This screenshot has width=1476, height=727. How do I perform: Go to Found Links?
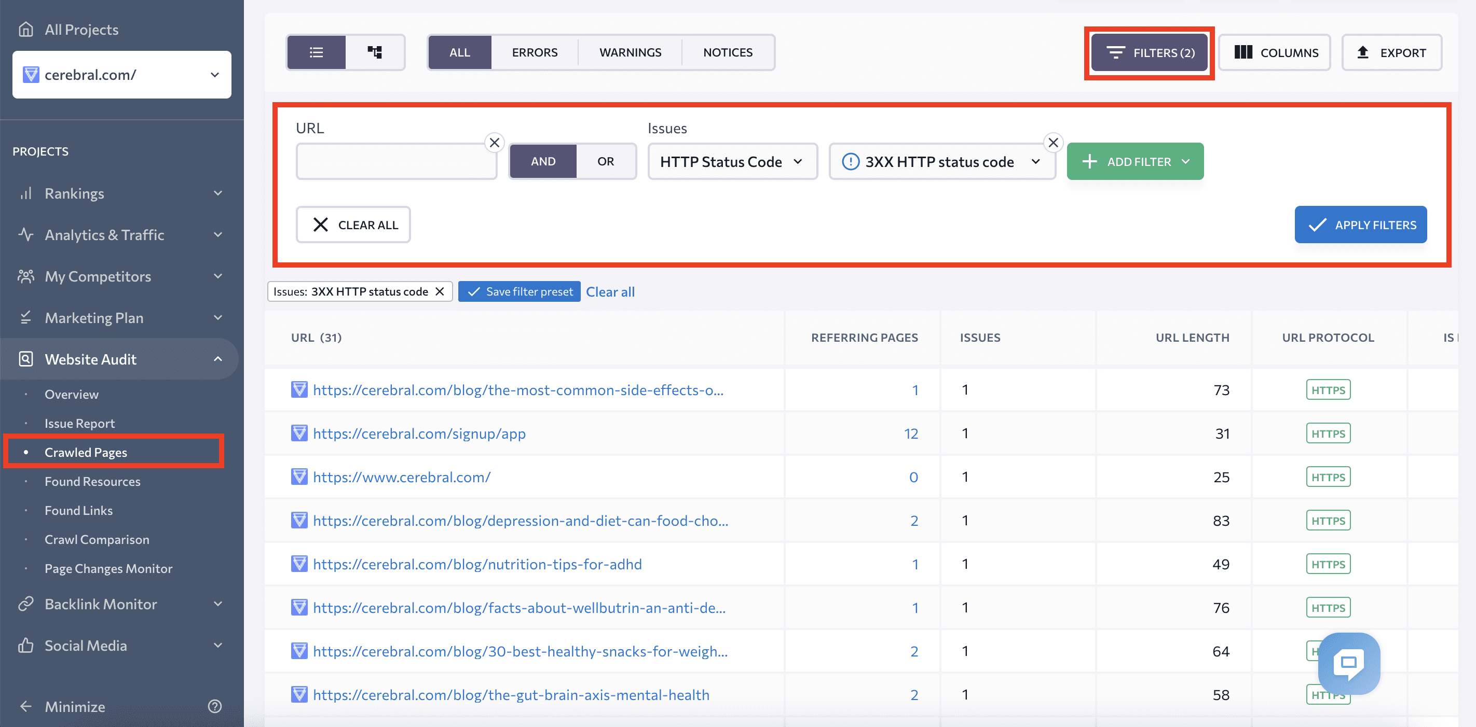[78, 510]
